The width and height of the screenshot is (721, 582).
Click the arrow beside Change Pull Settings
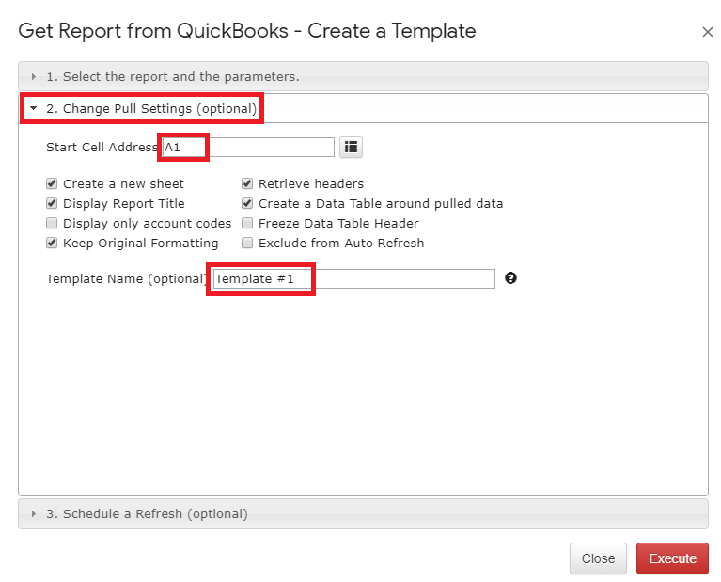tap(33, 108)
